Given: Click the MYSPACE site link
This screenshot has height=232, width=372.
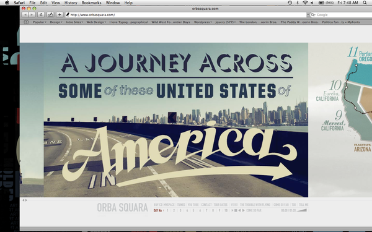Looking at the screenshot, I should pos(169,205).
